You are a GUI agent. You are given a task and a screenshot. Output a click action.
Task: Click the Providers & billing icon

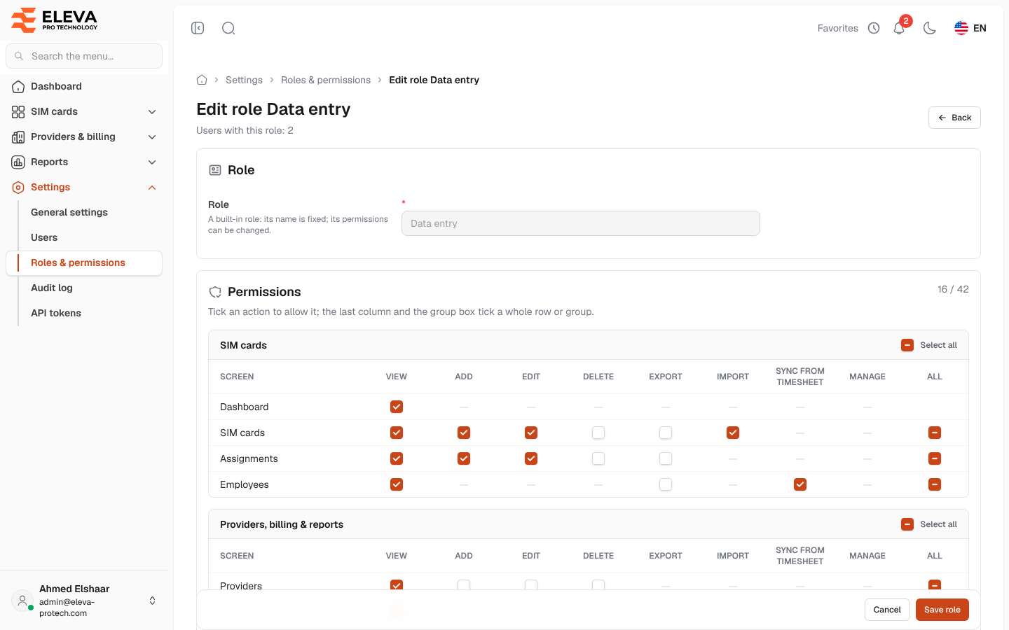point(18,137)
